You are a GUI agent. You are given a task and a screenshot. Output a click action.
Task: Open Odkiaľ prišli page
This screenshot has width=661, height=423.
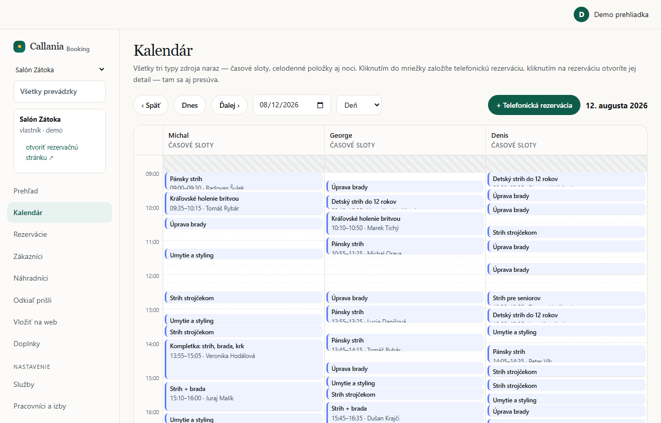point(59,300)
